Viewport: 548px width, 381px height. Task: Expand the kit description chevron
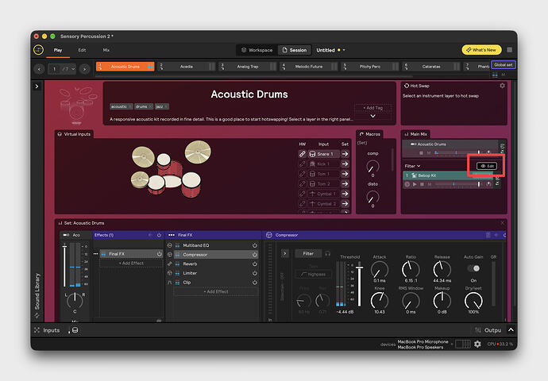coord(373,116)
